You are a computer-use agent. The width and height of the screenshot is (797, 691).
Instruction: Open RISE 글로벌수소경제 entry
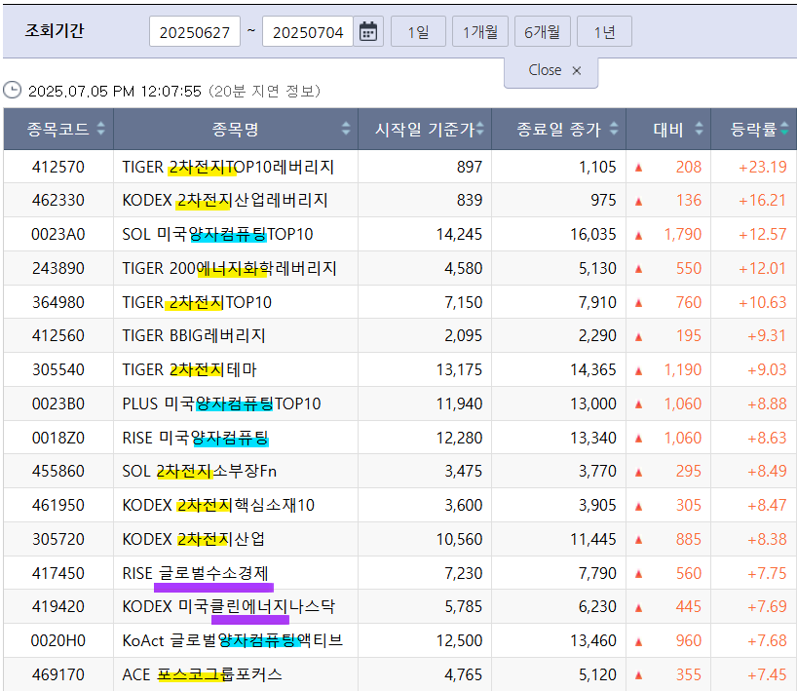195,572
